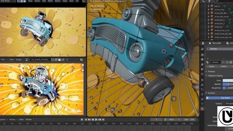Open the Particles properties tab
The image size is (233, 131).
point(202,90)
